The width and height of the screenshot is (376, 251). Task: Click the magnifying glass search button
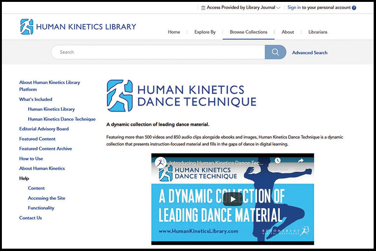[x=275, y=52]
